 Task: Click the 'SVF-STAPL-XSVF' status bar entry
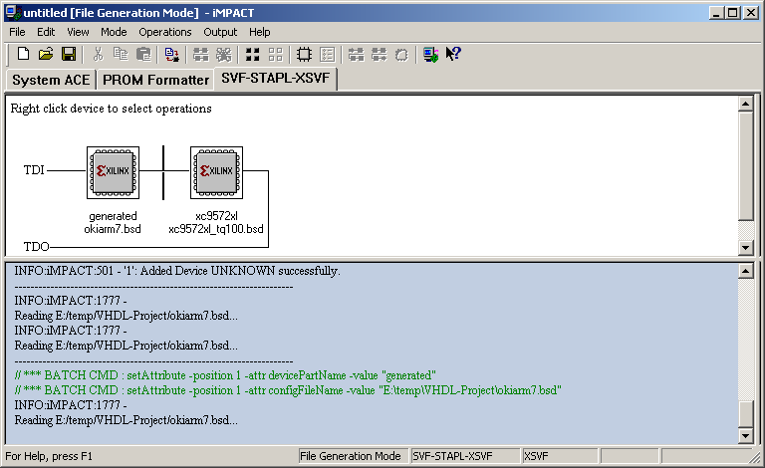point(465,456)
